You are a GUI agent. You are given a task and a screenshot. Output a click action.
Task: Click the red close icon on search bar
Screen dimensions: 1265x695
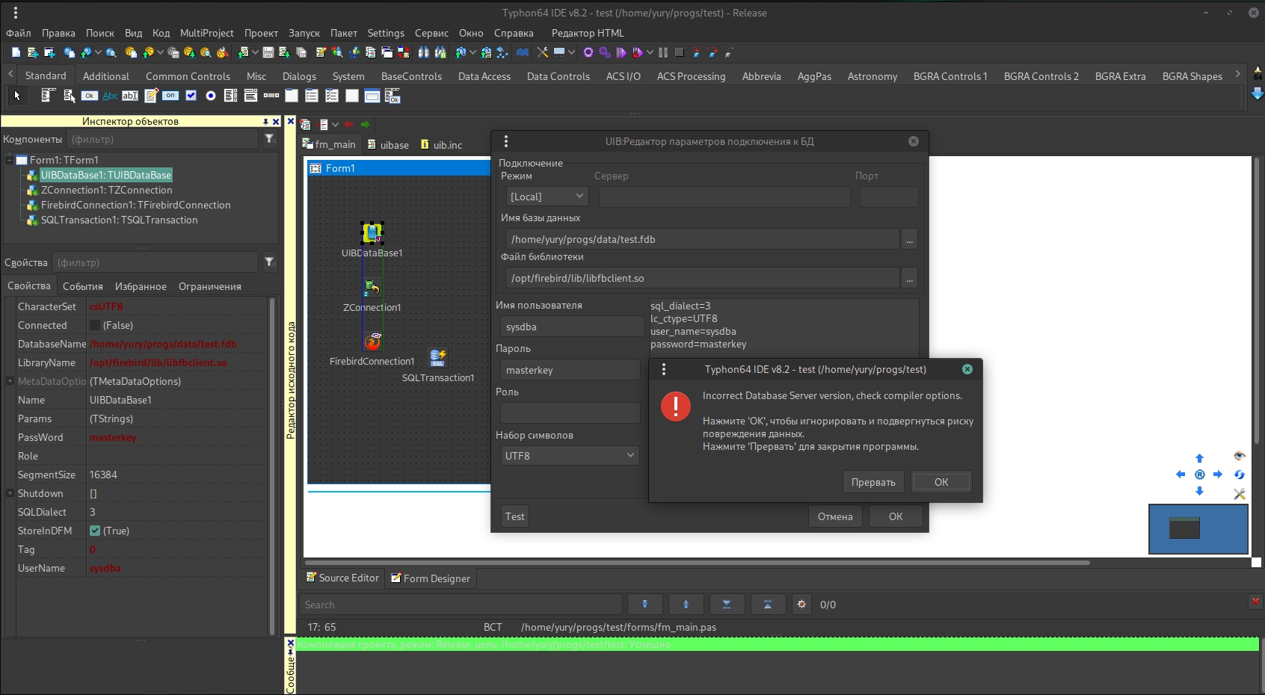[x=1255, y=601]
